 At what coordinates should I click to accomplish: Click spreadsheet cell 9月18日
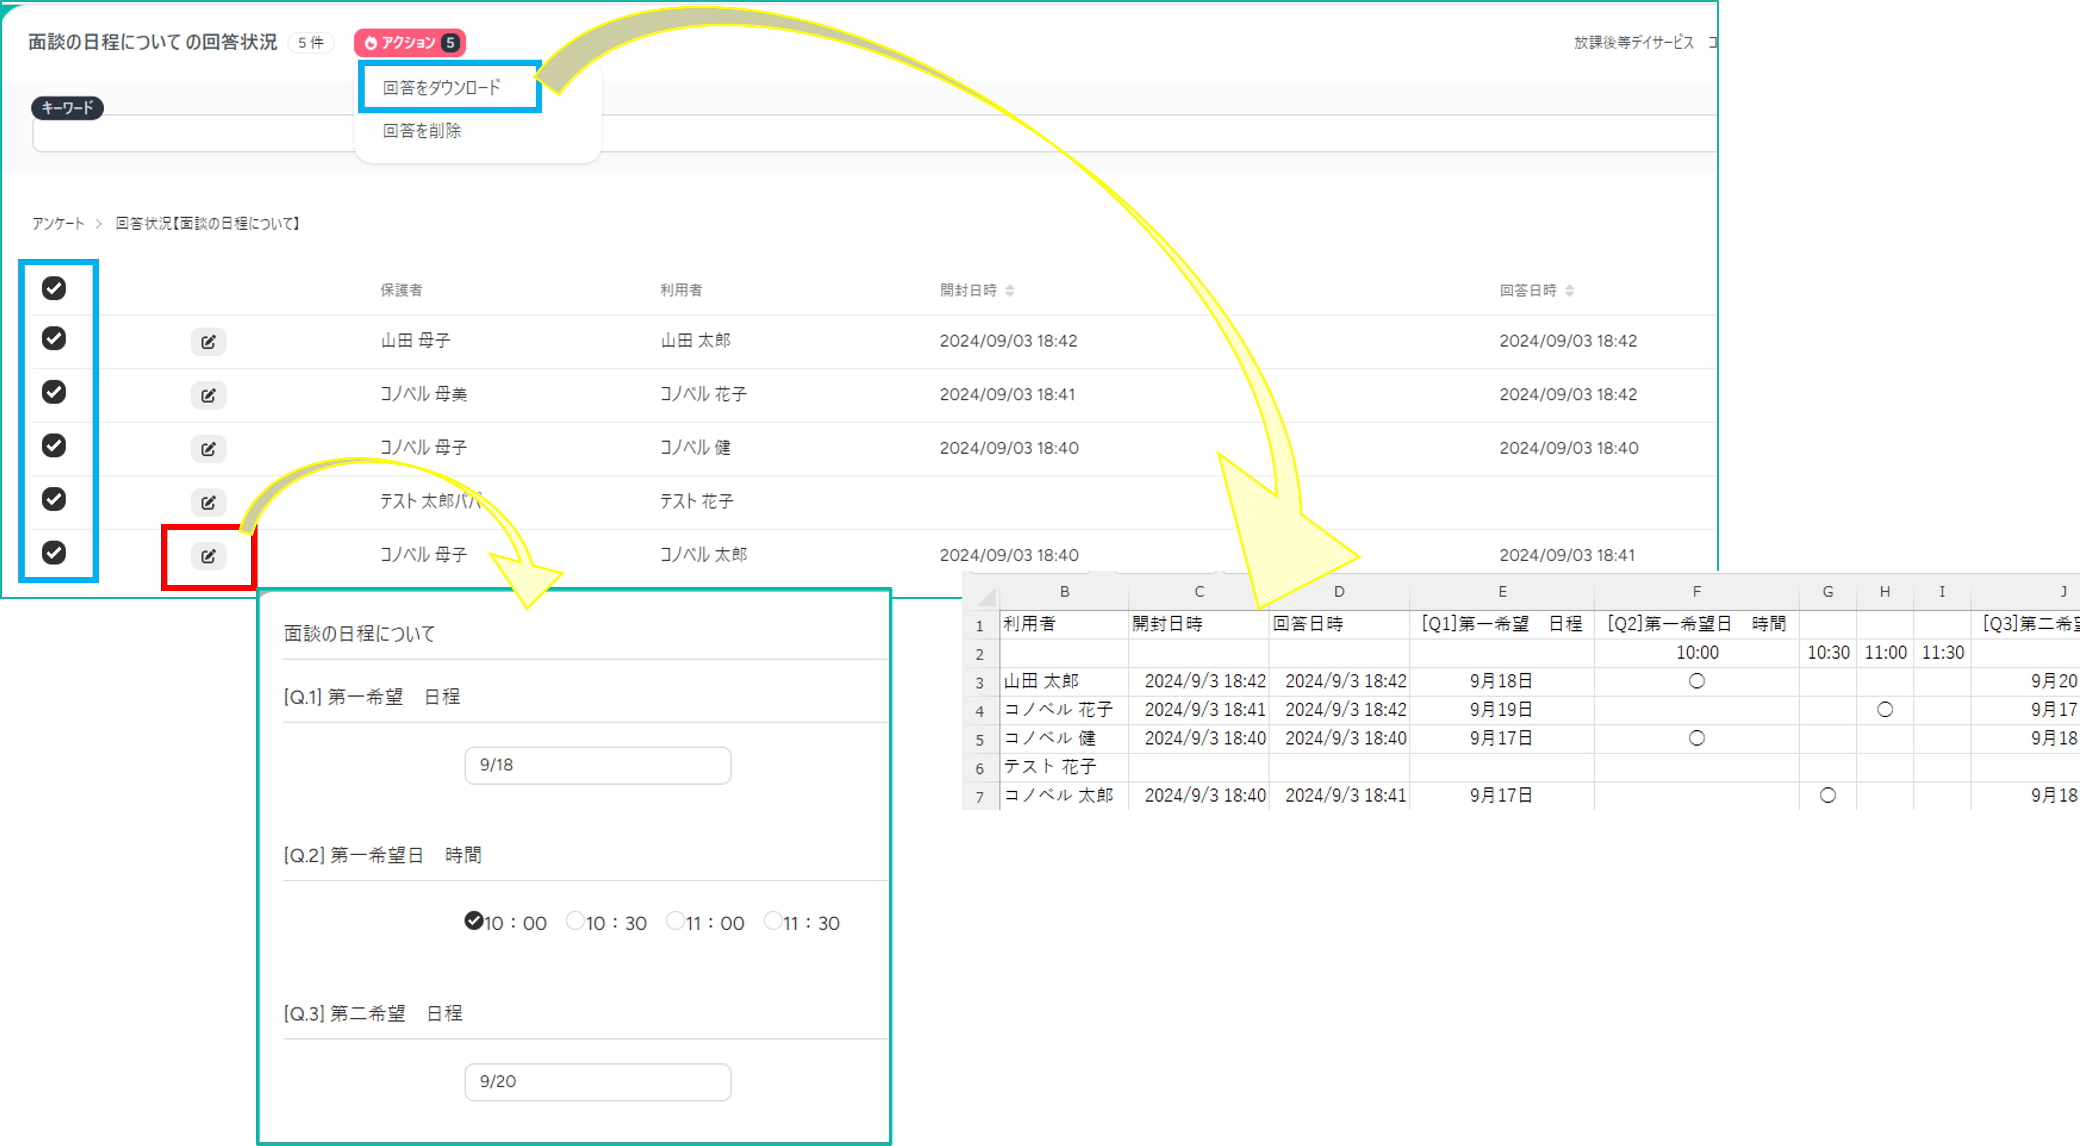tap(1502, 681)
